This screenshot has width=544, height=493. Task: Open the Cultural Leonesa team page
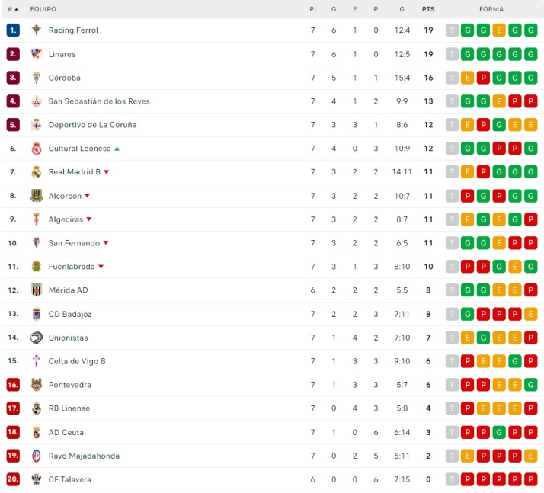click(79, 149)
